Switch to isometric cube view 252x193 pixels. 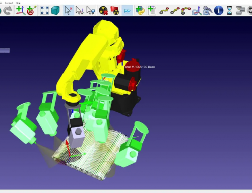55,11
